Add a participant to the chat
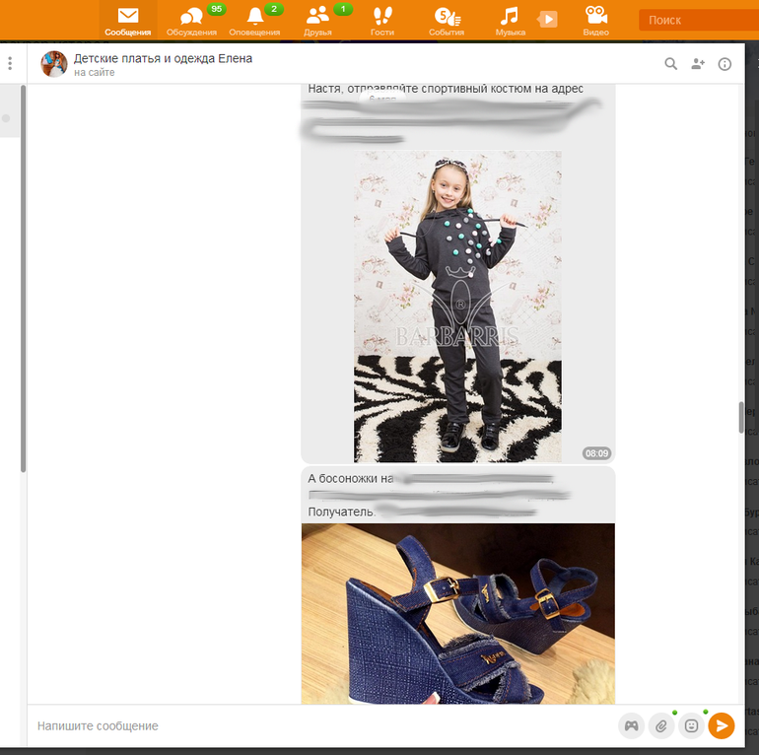 click(x=698, y=64)
